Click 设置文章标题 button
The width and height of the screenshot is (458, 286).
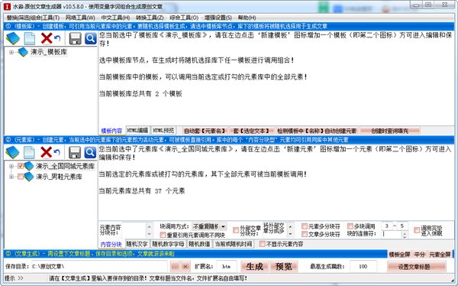pos(417,267)
